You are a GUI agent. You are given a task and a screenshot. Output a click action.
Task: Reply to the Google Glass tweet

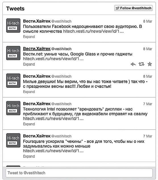[133, 64]
